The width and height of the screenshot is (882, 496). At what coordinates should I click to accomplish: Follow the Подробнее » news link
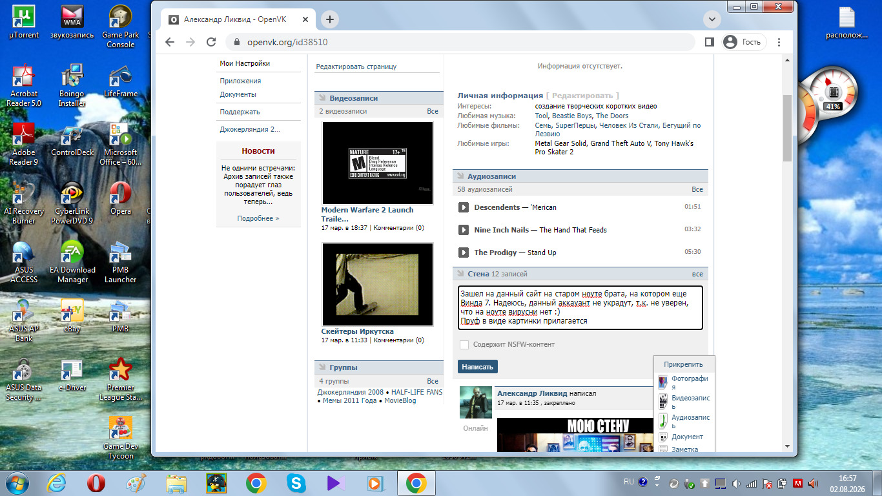click(258, 218)
